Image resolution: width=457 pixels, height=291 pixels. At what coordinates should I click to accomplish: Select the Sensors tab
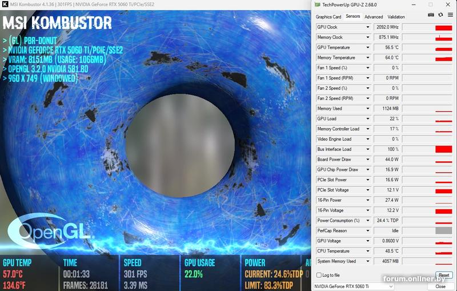click(352, 17)
